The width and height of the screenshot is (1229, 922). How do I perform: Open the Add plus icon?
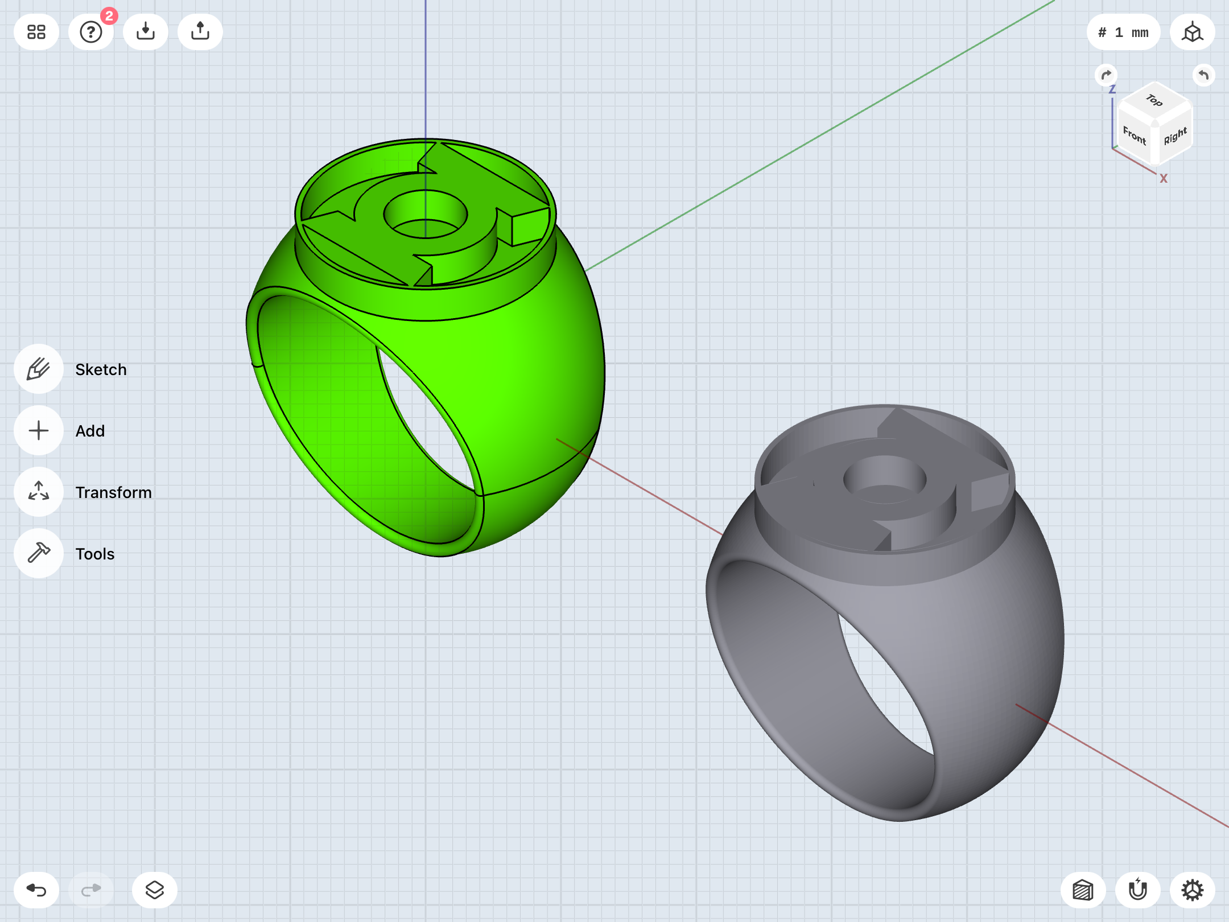39,430
